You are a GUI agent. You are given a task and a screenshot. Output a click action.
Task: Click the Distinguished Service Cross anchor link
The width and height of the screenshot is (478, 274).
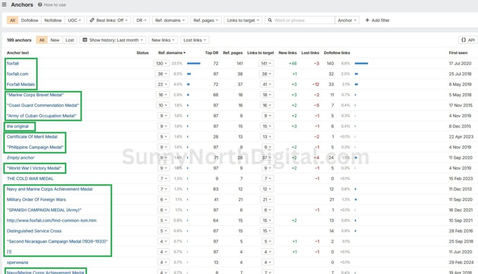tap(34, 231)
